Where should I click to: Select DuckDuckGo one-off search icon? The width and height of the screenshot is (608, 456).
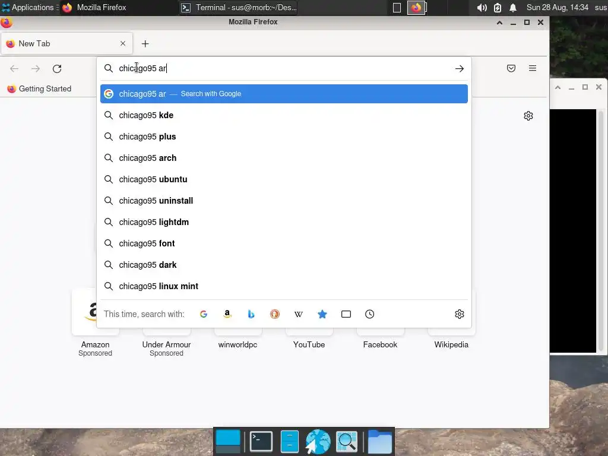point(275,314)
